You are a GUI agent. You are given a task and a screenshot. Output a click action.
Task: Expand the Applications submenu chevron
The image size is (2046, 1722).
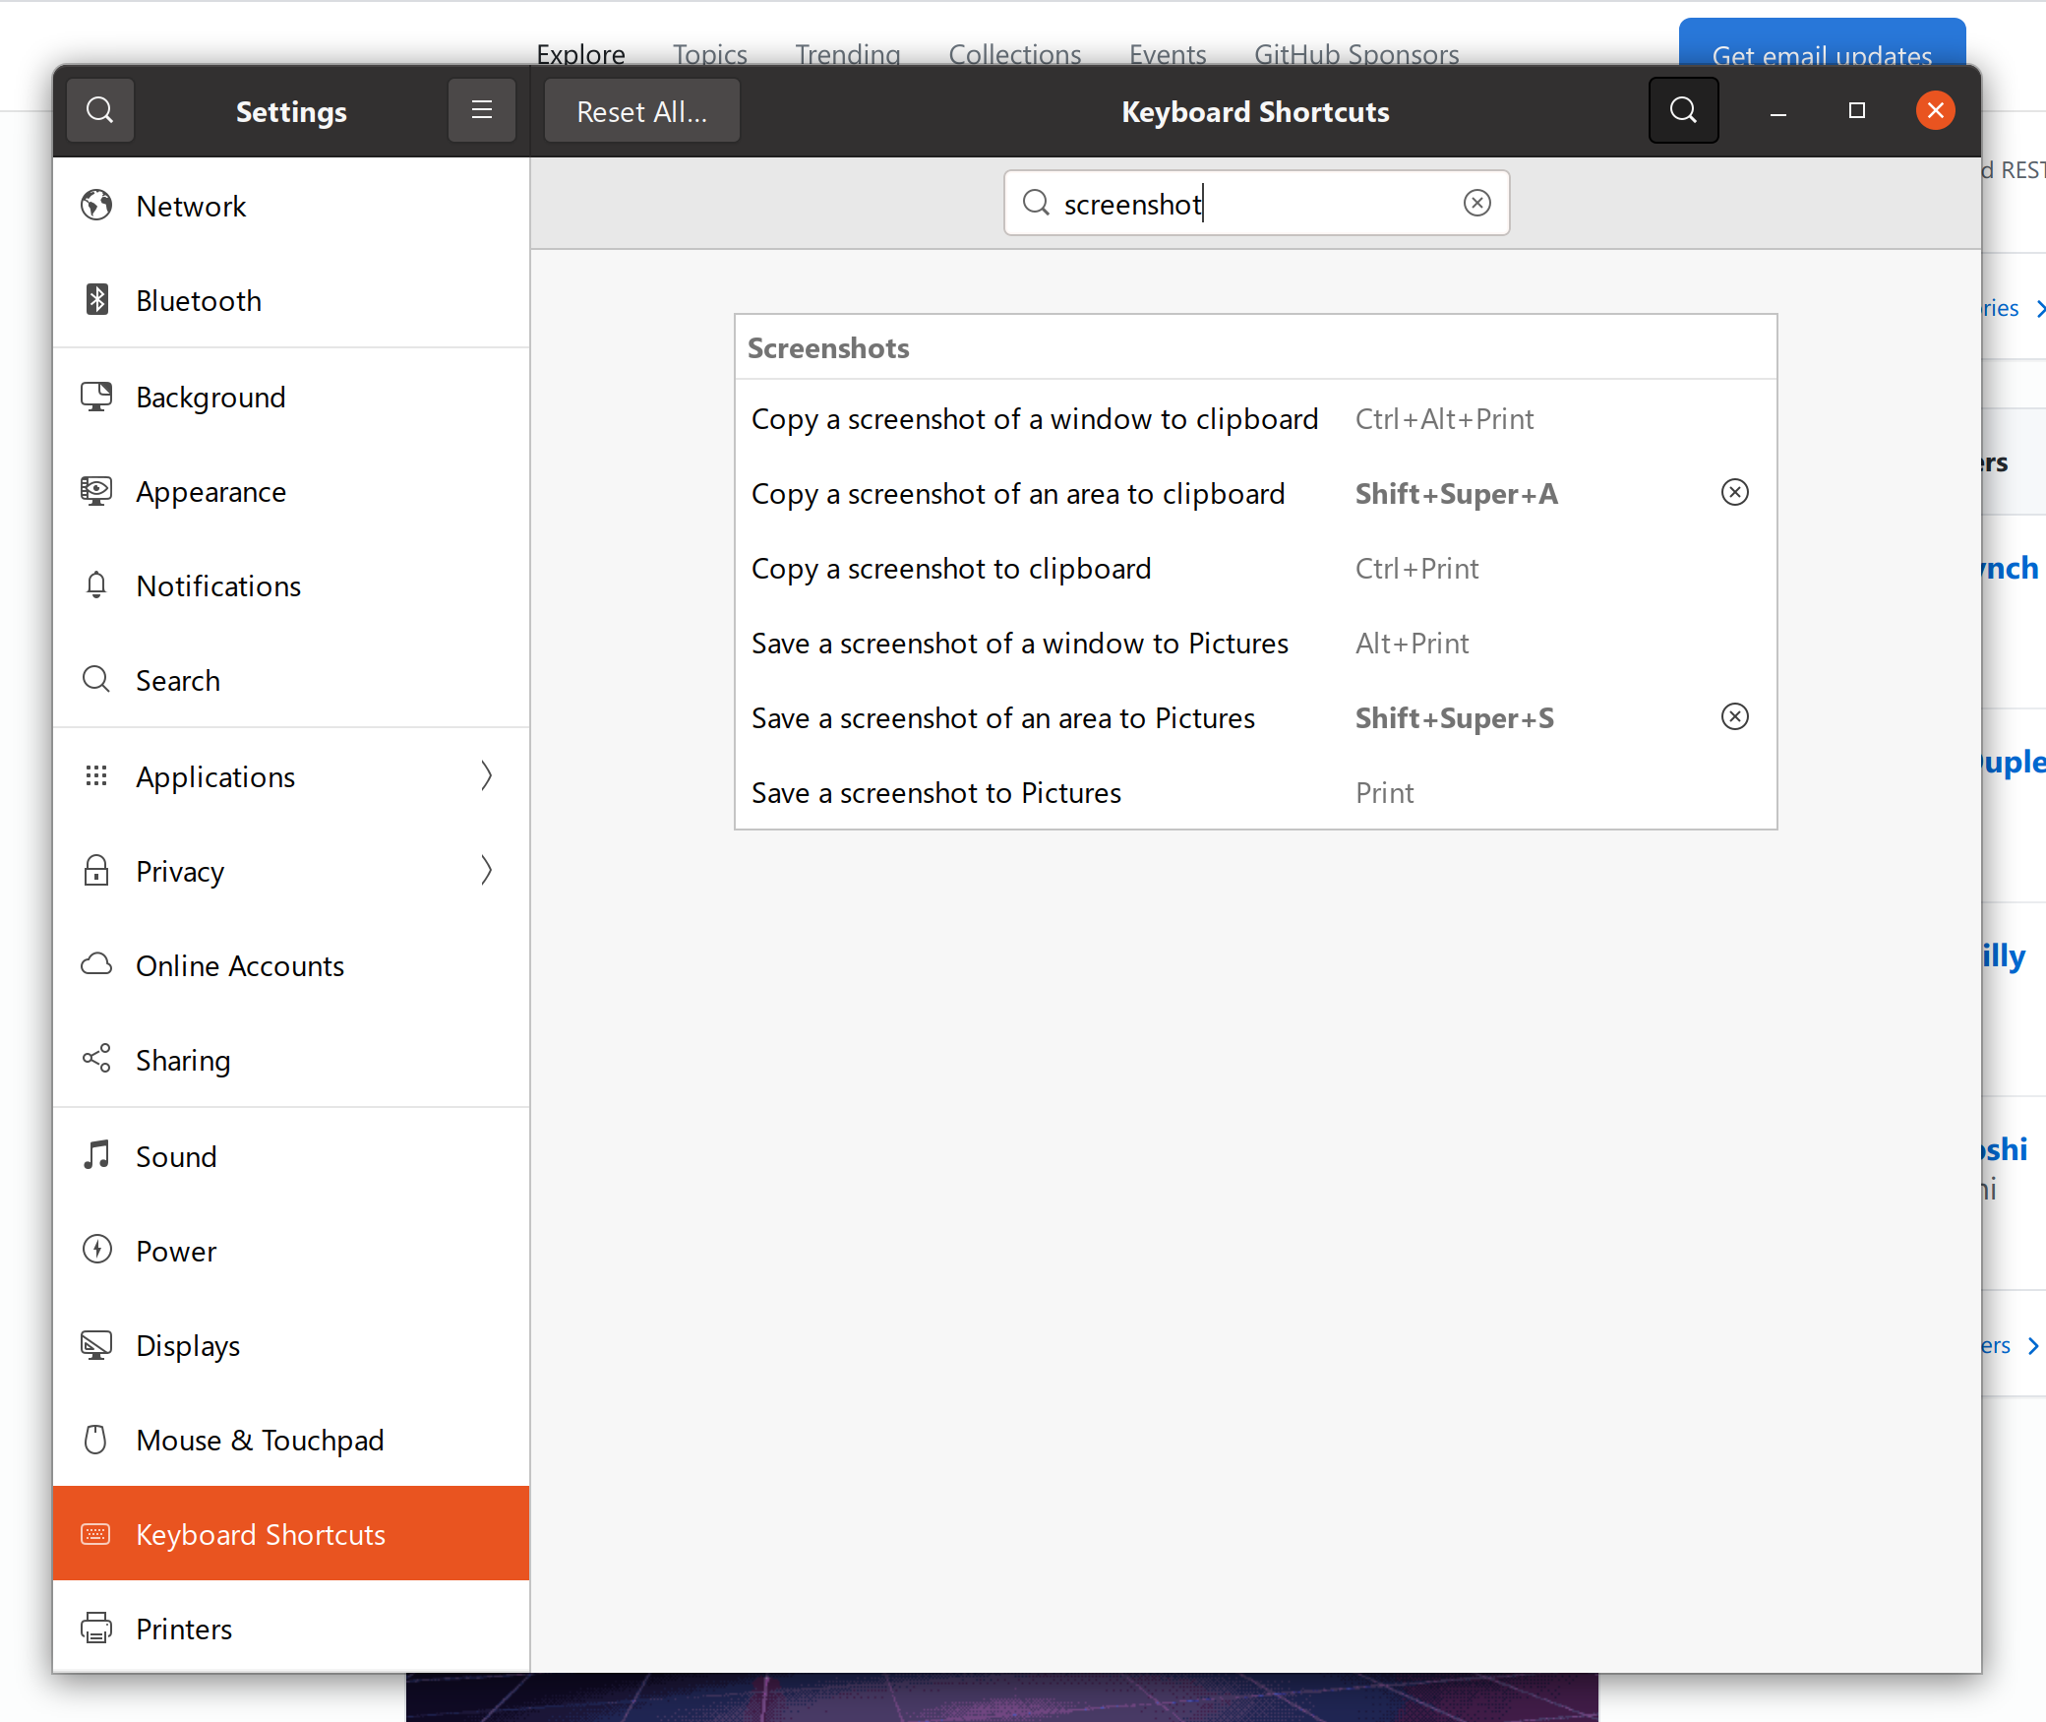pyautogui.click(x=486, y=776)
